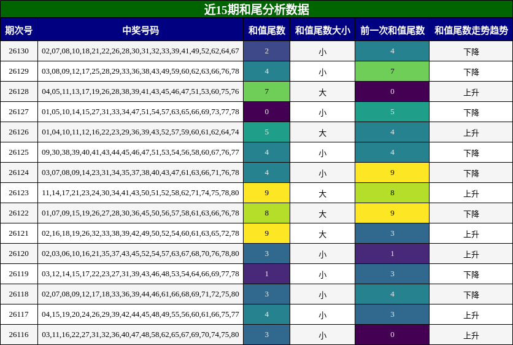Click the 和值尾数大小 column header
Screen dimensions: 513x345
[323, 30]
